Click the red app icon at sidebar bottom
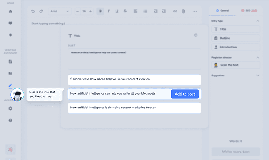This screenshot has height=160, width=269. tap(11, 149)
